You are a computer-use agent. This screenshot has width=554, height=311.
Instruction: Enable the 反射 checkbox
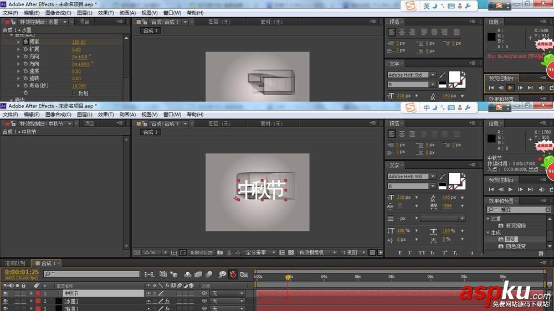(75, 93)
